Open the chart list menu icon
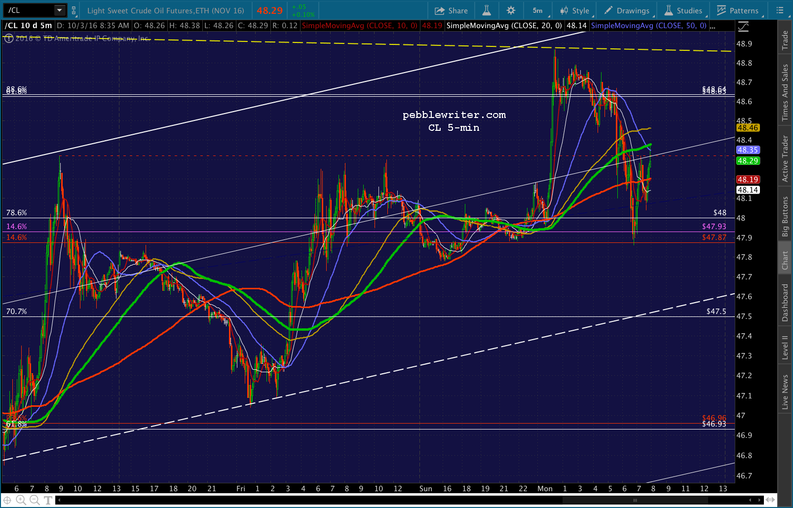The image size is (793, 508). tap(780, 10)
